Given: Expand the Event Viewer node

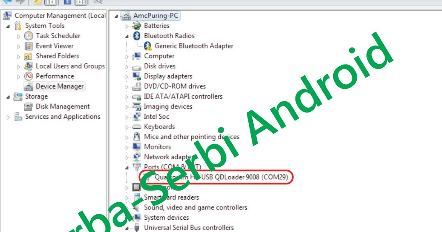Looking at the screenshot, I should (18, 46).
